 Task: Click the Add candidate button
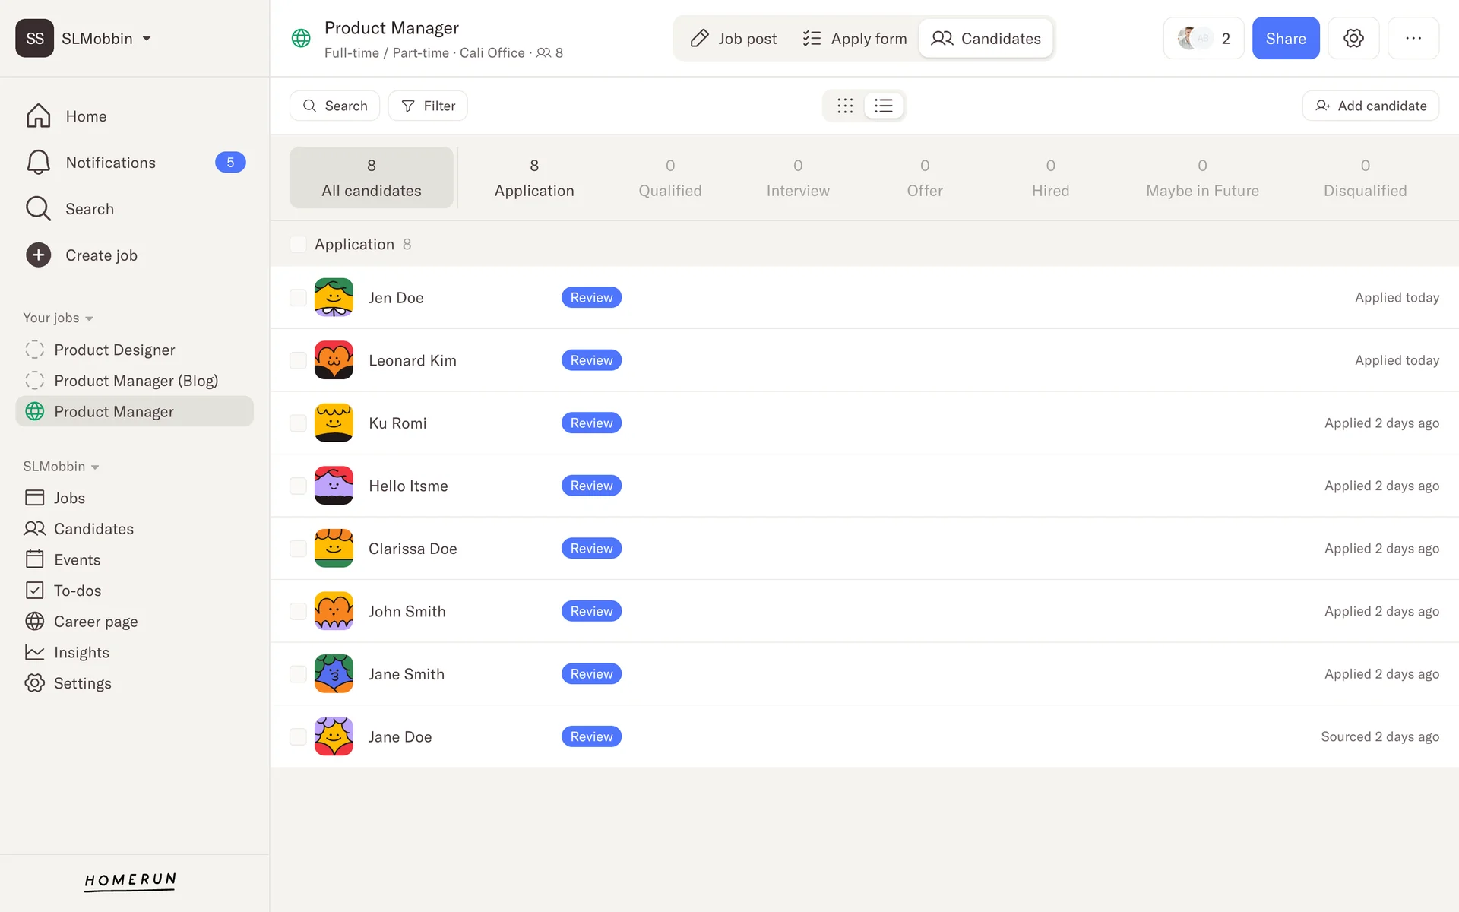click(x=1370, y=106)
